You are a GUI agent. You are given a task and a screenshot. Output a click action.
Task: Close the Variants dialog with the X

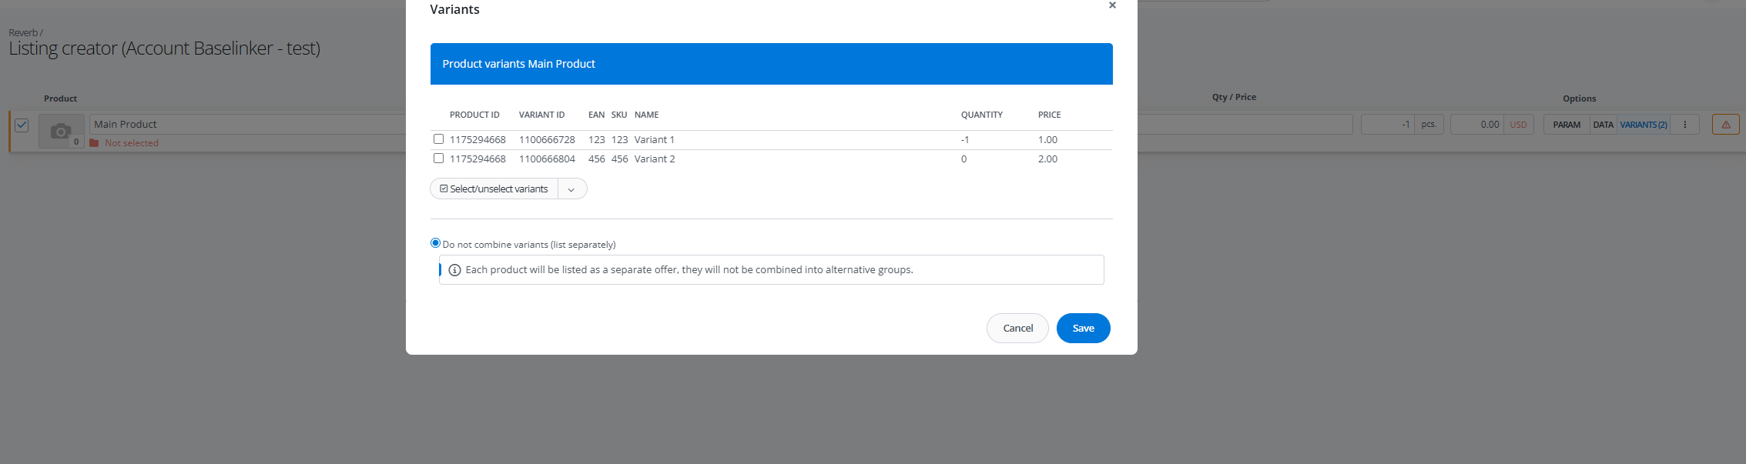1111,5
